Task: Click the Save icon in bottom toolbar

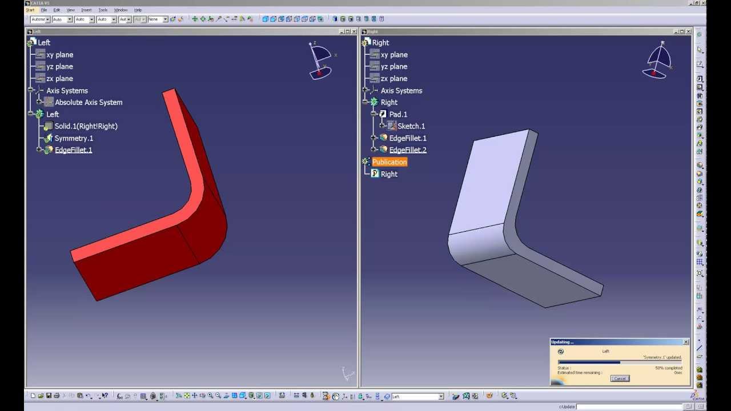Action: (49, 396)
